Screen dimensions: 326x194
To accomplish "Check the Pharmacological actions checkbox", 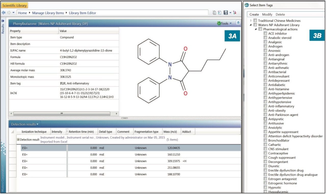I will coord(260,29).
